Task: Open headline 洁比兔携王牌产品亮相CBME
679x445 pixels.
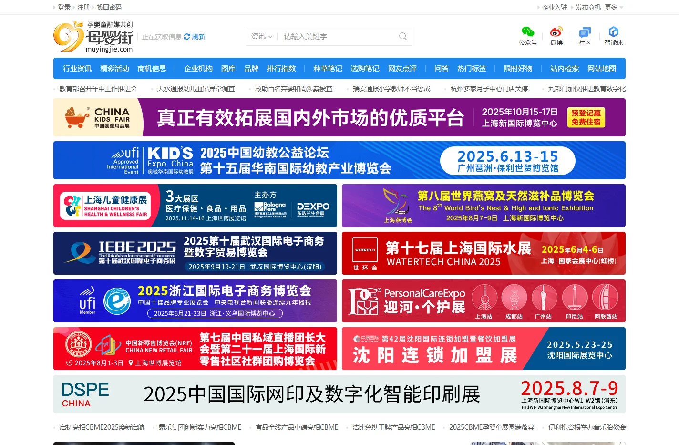Action: coord(393,427)
